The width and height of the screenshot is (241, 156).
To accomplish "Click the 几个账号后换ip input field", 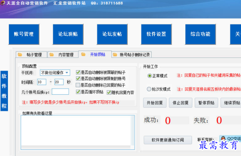I will pyautogui.click(x=60, y=92).
